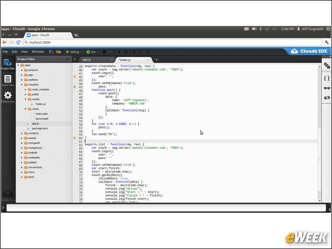
Task: Focus the console command input field
Action: (166, 208)
